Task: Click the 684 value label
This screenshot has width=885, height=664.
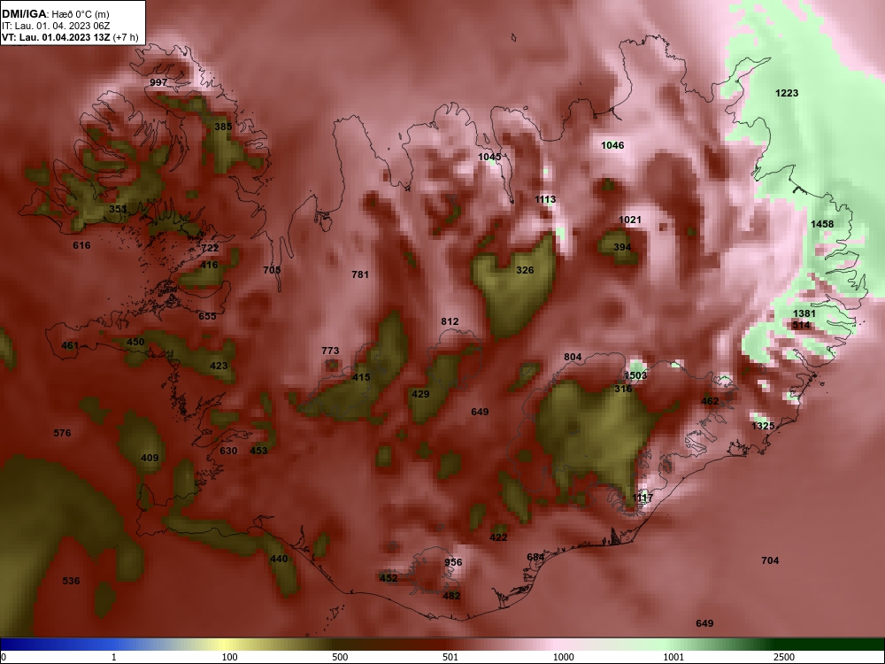Action: [535, 557]
